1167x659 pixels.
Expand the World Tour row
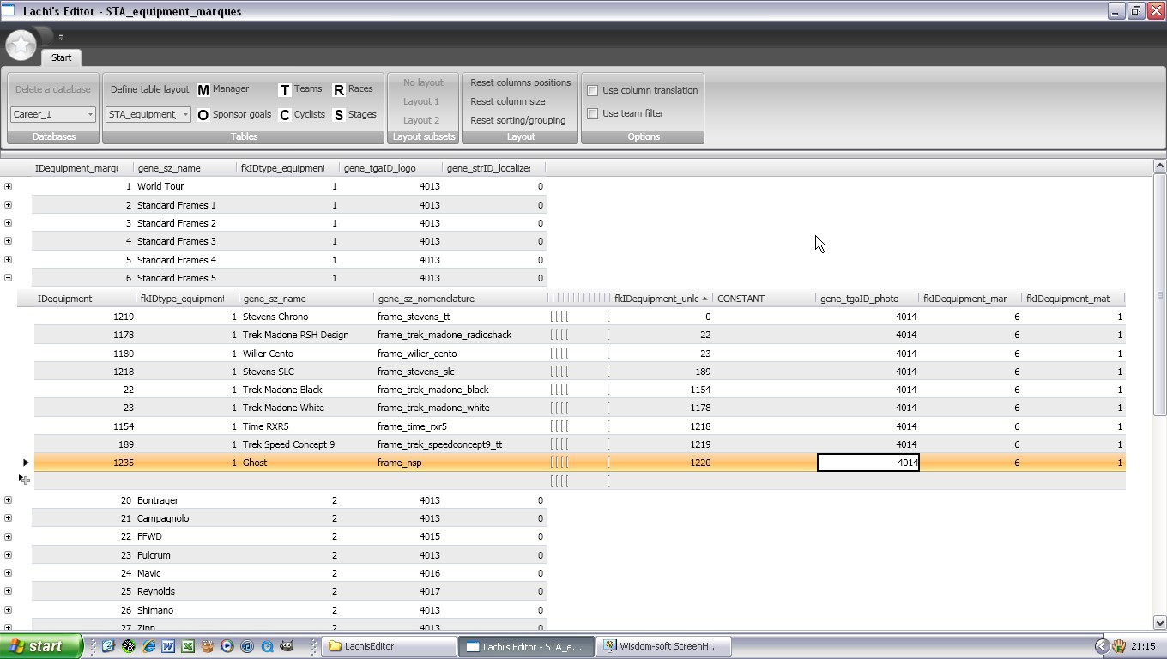pos(9,186)
